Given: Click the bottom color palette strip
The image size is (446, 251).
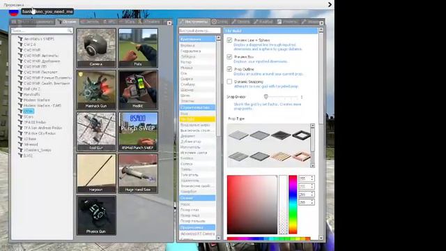Looking at the screenshot, I should point(268,238).
